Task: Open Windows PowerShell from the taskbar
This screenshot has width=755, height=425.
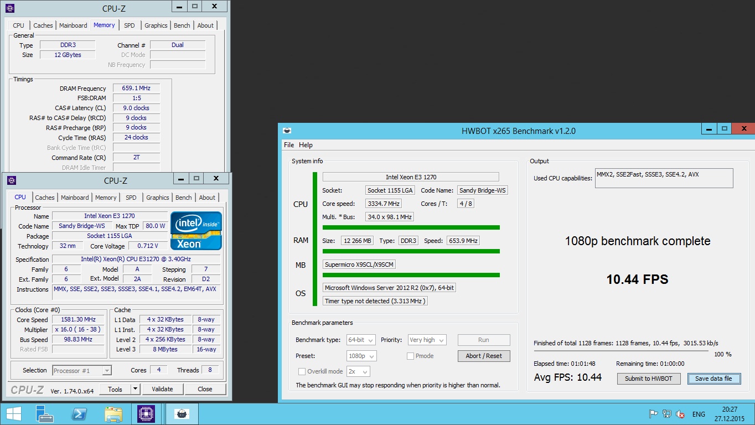Action: pyautogui.click(x=79, y=414)
